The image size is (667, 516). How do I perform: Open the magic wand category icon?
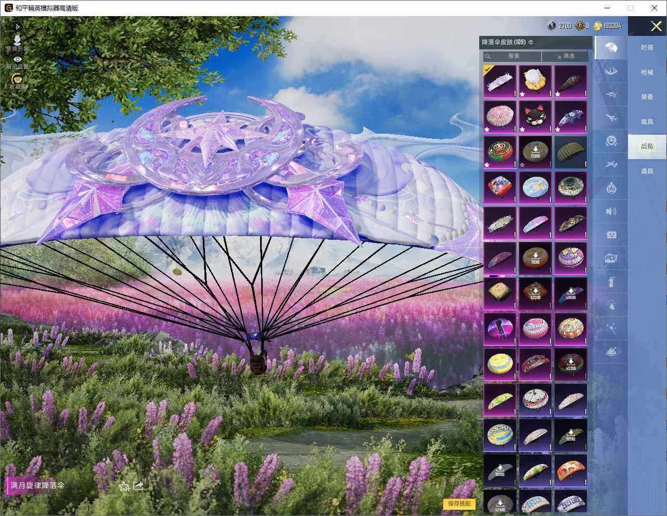pos(611,329)
